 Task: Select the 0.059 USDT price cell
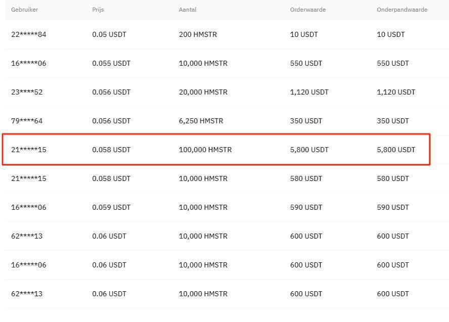click(x=111, y=207)
